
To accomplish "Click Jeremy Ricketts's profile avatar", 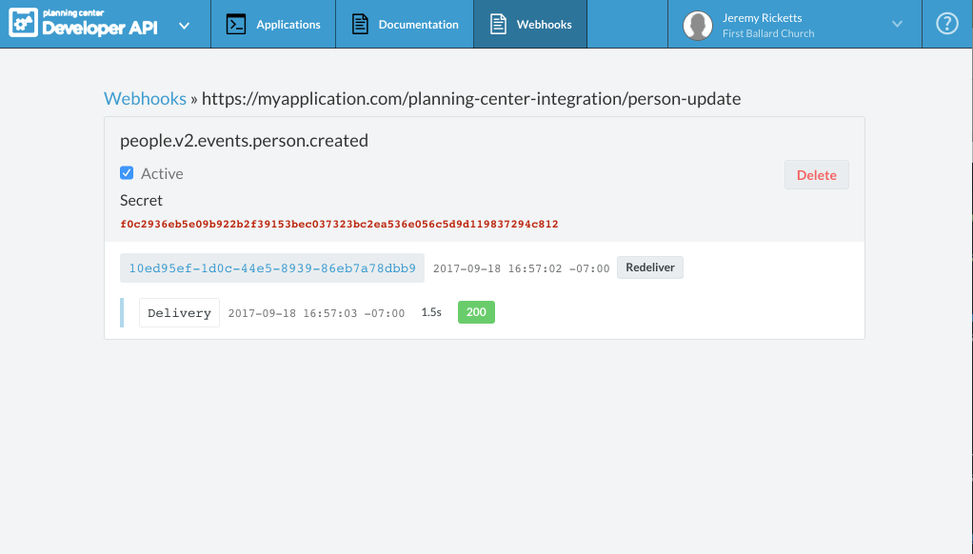I will click(697, 23).
